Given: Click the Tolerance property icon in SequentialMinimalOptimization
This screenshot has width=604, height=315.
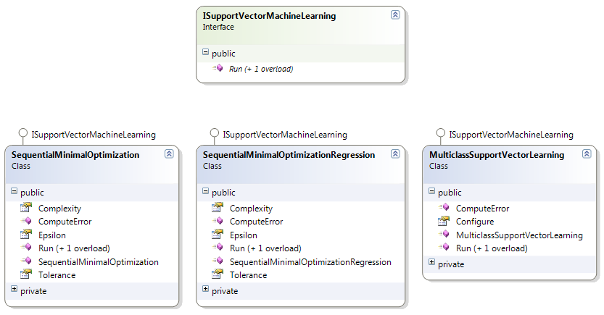Looking at the screenshot, I should (x=26, y=274).
